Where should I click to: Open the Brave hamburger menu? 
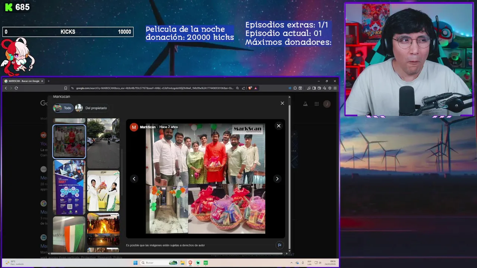335,88
